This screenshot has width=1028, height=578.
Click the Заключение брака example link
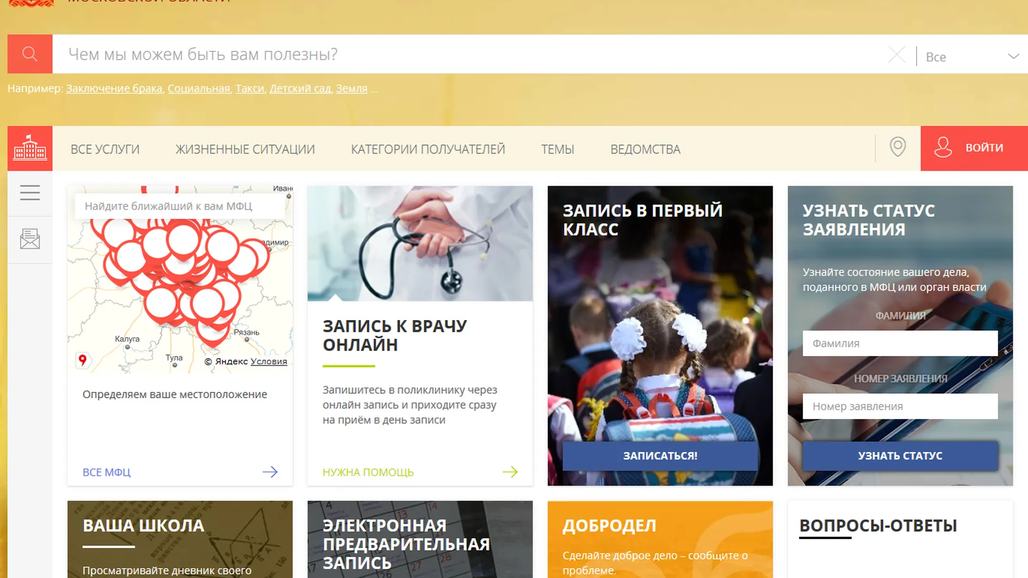114,88
